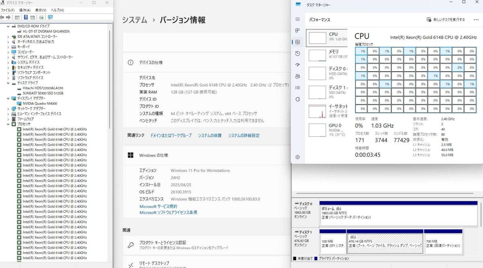Click the 100 MB EFI system partition
483x268 pixels.
pyautogui.click(x=332, y=243)
